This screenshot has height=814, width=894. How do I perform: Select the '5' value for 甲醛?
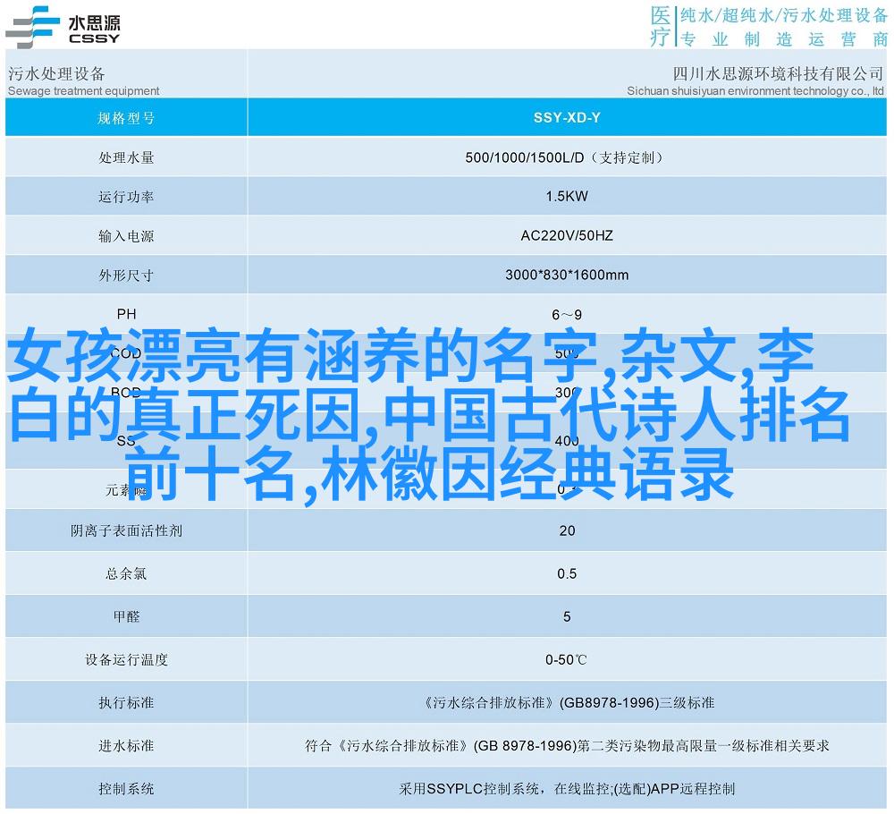567,616
